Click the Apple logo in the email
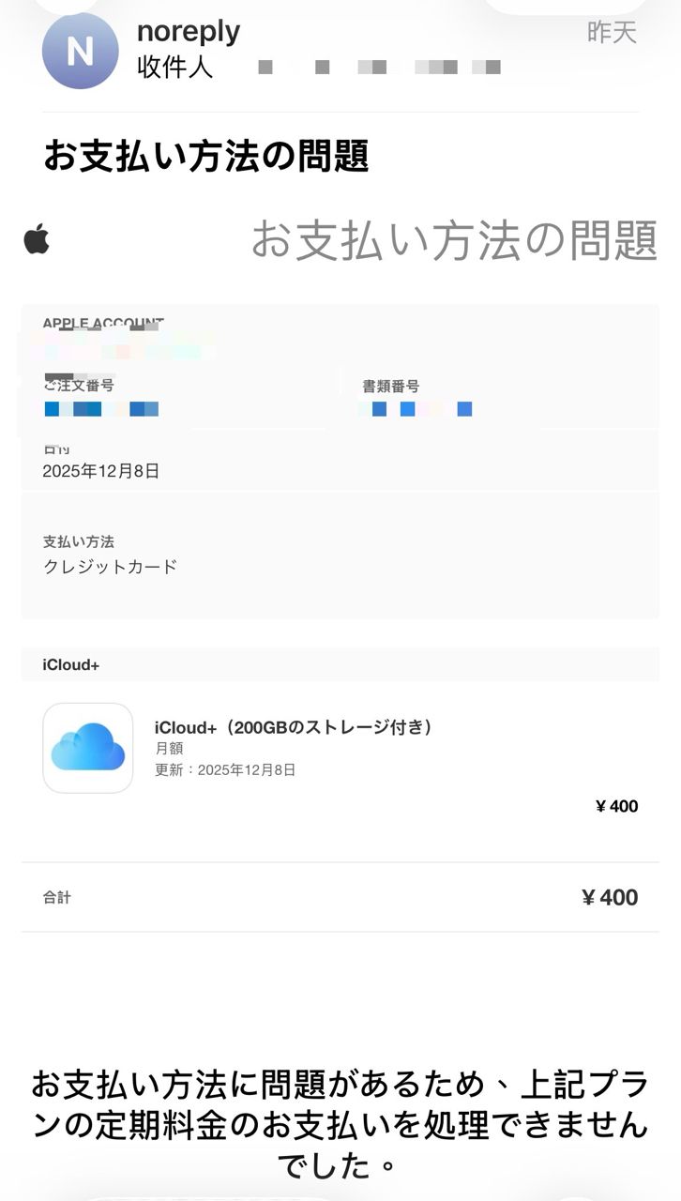Screen dimensions: 681x1201 click(x=37, y=239)
